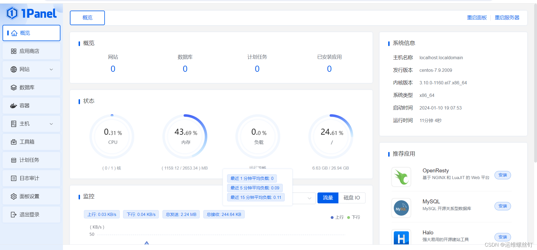Click the Docker whale icon for 容器
The height and width of the screenshot is (250, 537).
point(13,106)
